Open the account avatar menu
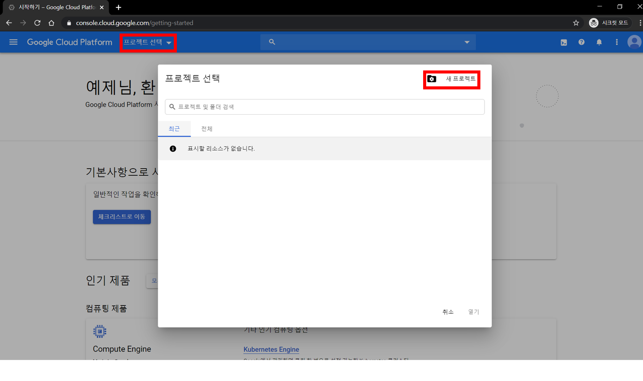The image size is (643, 381). tap(634, 42)
